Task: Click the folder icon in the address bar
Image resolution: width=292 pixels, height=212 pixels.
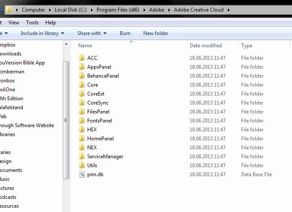Action: [9, 10]
